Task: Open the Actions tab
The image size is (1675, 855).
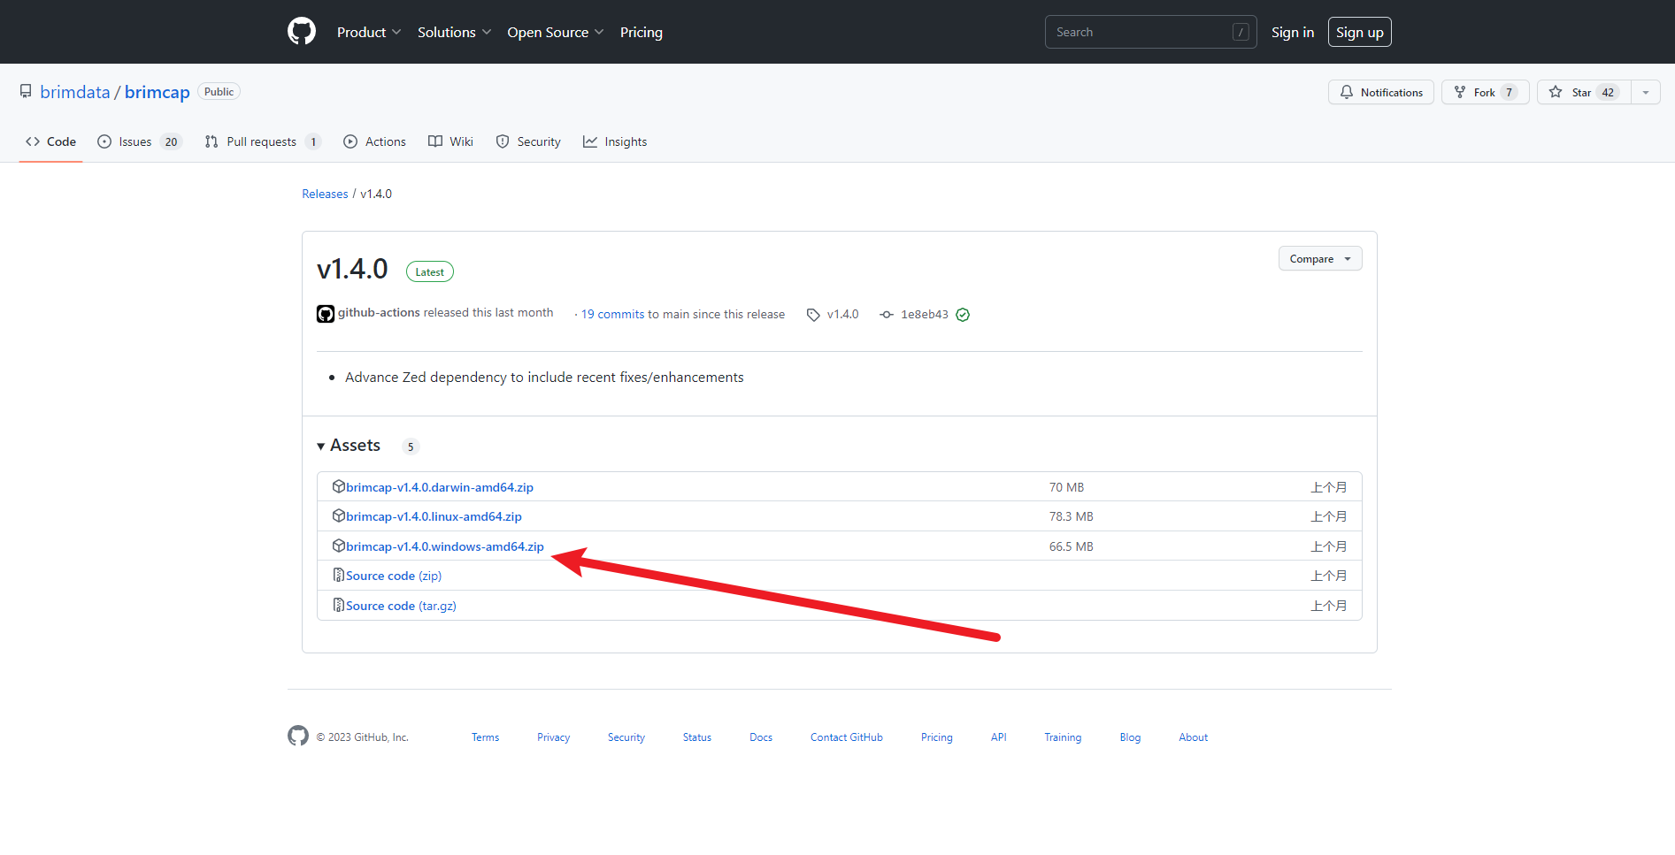Action: point(374,141)
